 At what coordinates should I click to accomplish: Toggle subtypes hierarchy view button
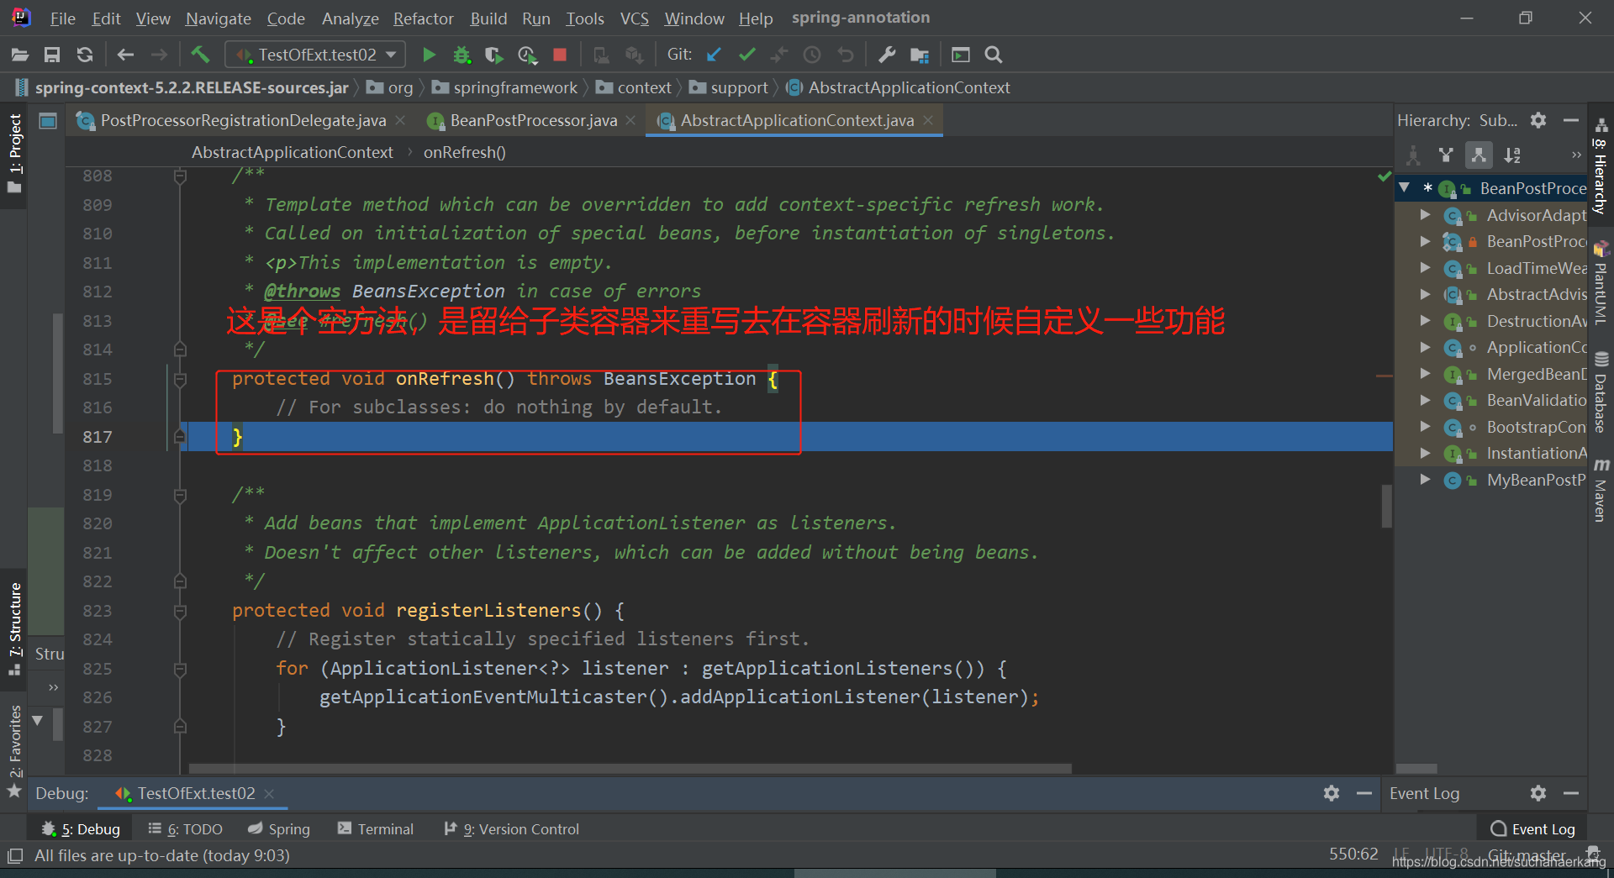pos(1479,155)
